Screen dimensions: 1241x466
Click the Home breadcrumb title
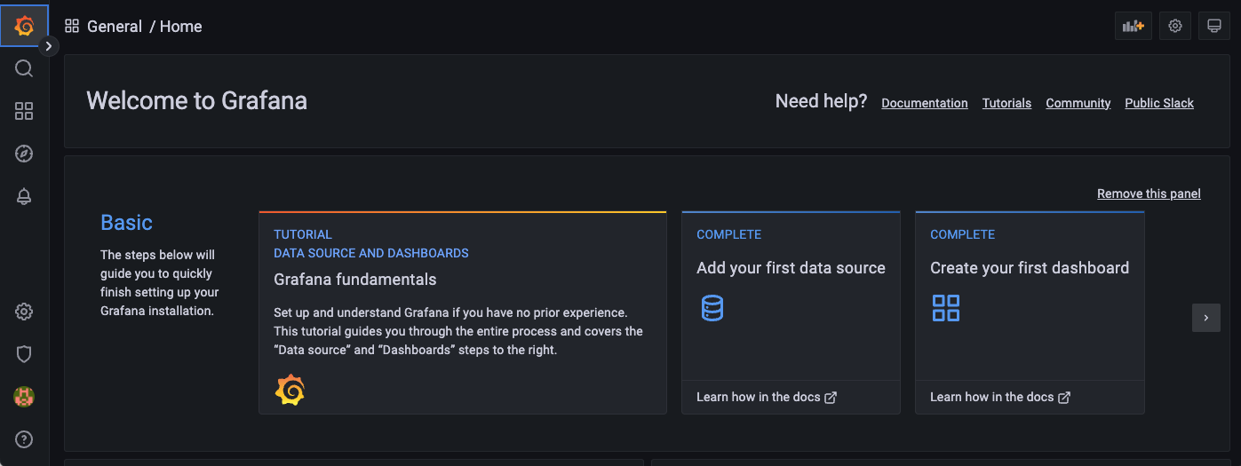pyautogui.click(x=181, y=27)
